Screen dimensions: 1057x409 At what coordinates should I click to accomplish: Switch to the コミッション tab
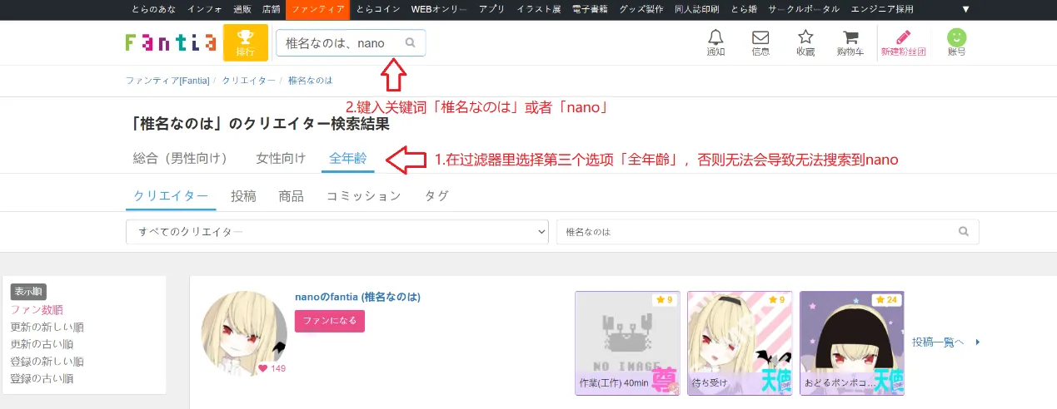coord(363,196)
